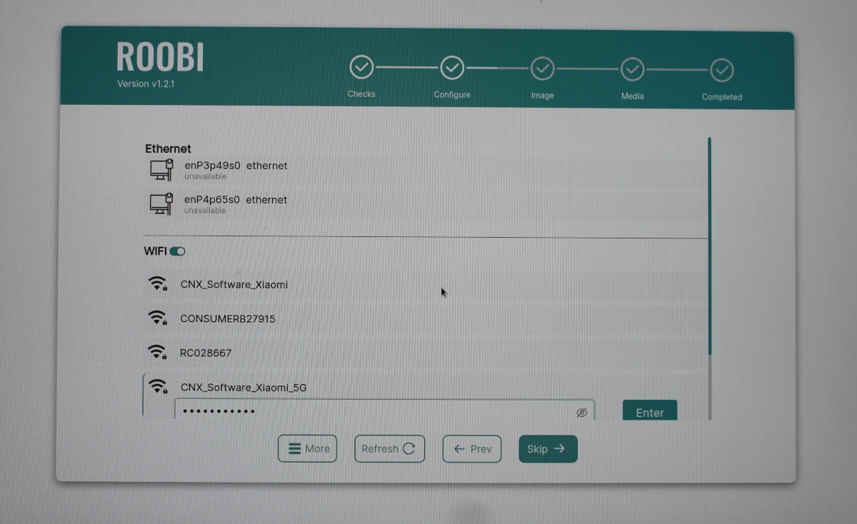This screenshot has height=524, width=857.
Task: Click the Completed step label
Action: 722,97
